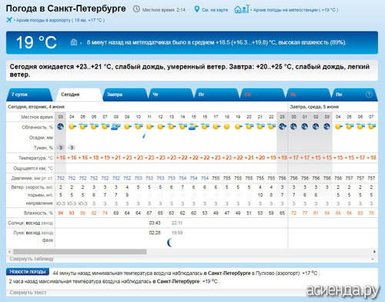Viewport: 385px width, 302px height.
Task: Click the sunrise time 03:43
Action: 155,223
